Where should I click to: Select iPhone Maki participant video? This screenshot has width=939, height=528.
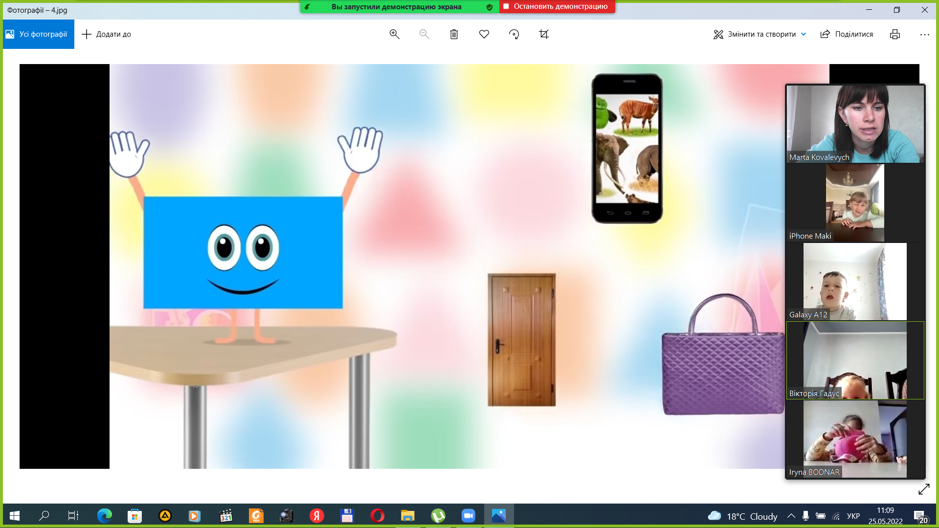point(855,203)
